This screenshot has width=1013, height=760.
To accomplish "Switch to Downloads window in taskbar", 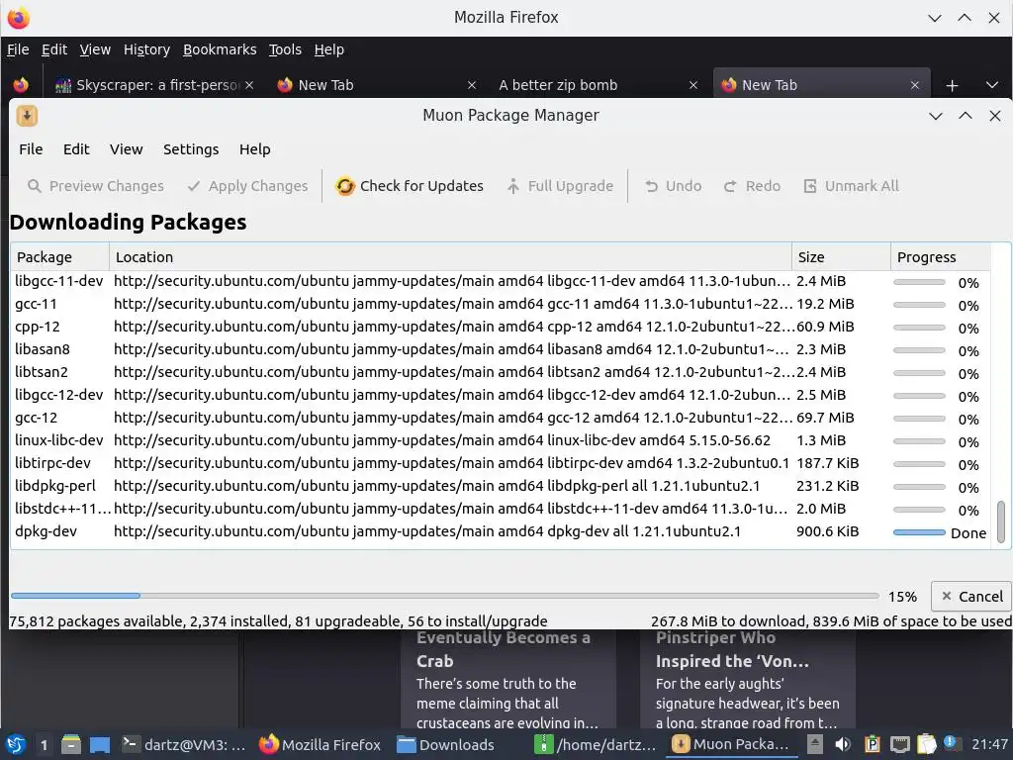I will point(445,744).
